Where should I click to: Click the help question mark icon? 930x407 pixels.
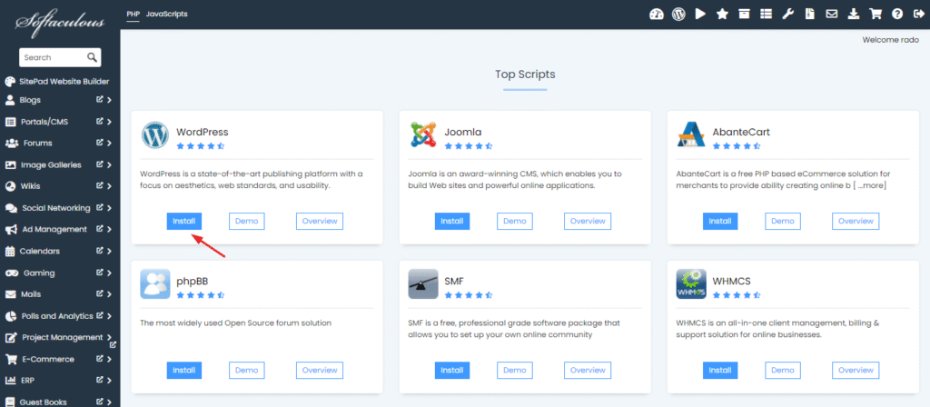[896, 14]
